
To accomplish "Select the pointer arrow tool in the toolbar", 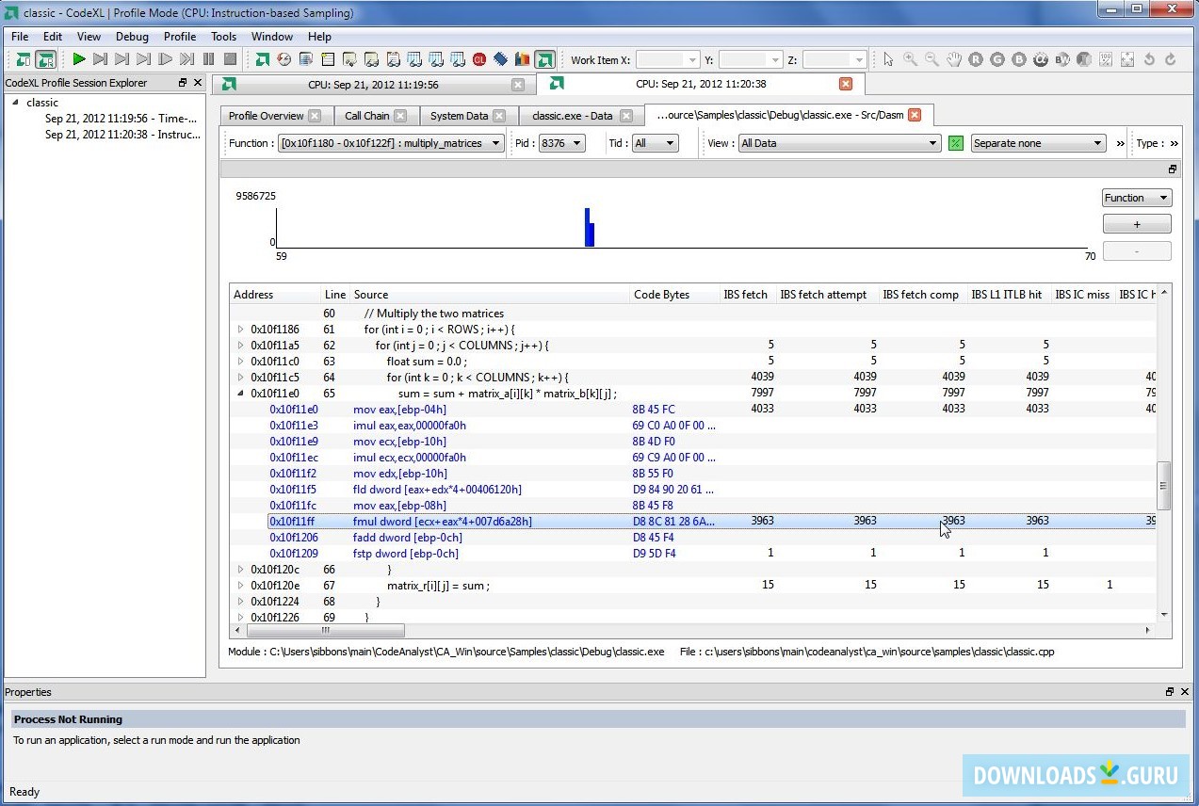I will [887, 59].
